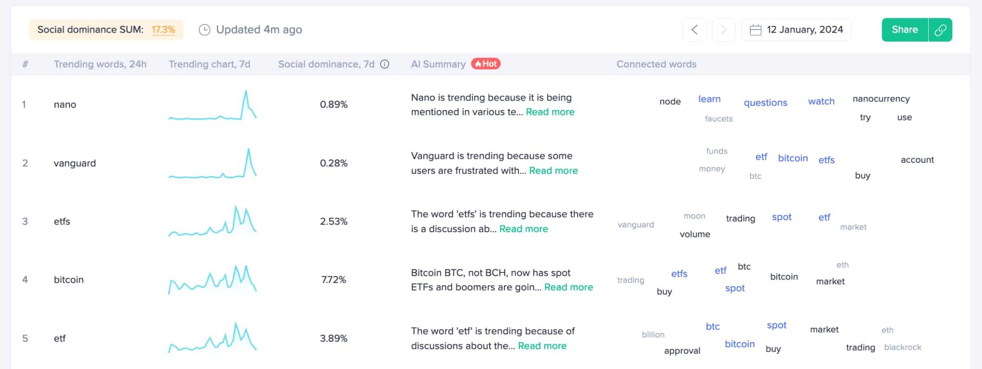Screen dimensions: 982x369
Task: Go to the previous day with left arrow
Action: 694,30
